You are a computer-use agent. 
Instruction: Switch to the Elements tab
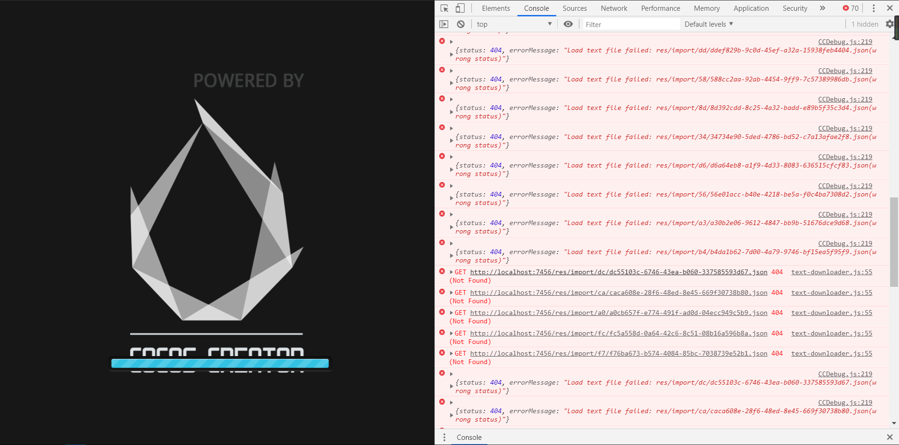(x=496, y=8)
